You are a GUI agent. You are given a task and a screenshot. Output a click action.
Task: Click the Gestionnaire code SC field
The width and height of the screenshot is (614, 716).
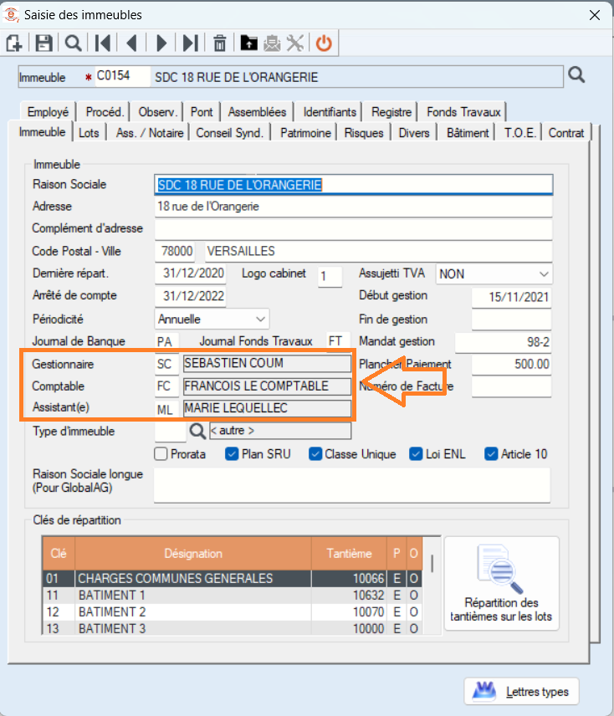166,364
